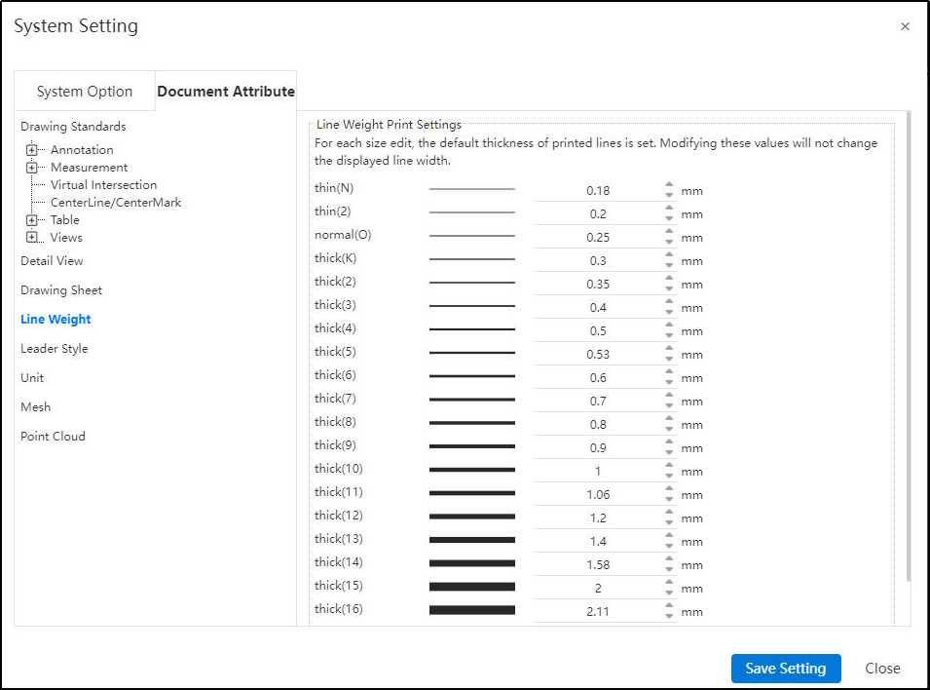This screenshot has height=690, width=930.
Task: Increase thick(15) weight with up arrow
Action: [669, 582]
